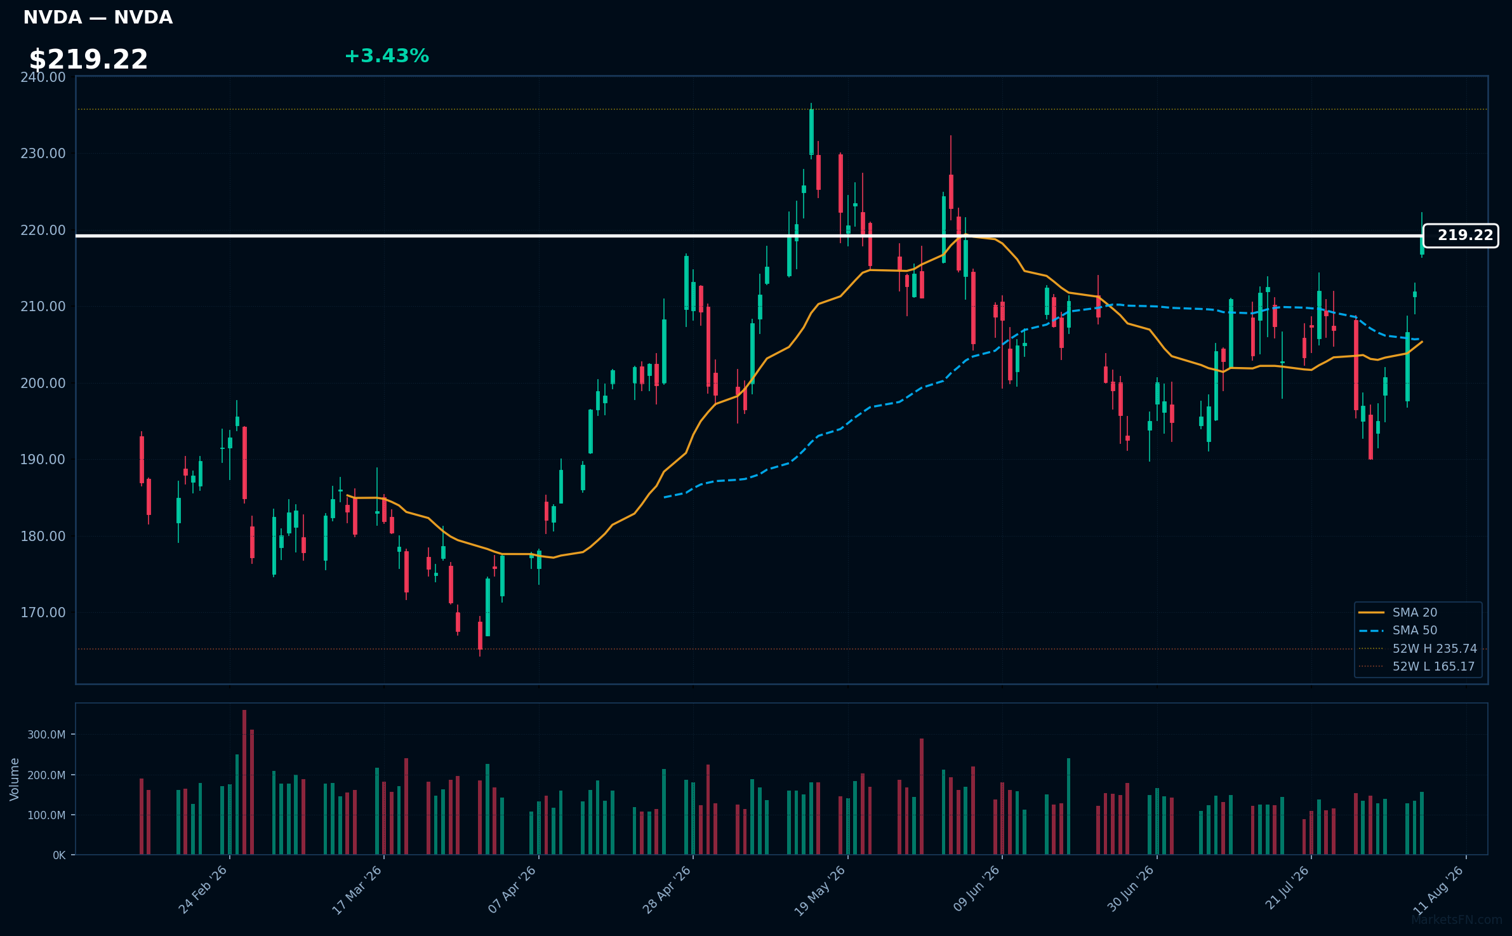Click the orange SMA 20 line sample in the legend

click(x=1371, y=612)
